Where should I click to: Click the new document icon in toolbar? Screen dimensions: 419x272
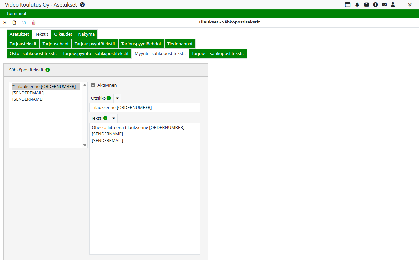point(14,23)
